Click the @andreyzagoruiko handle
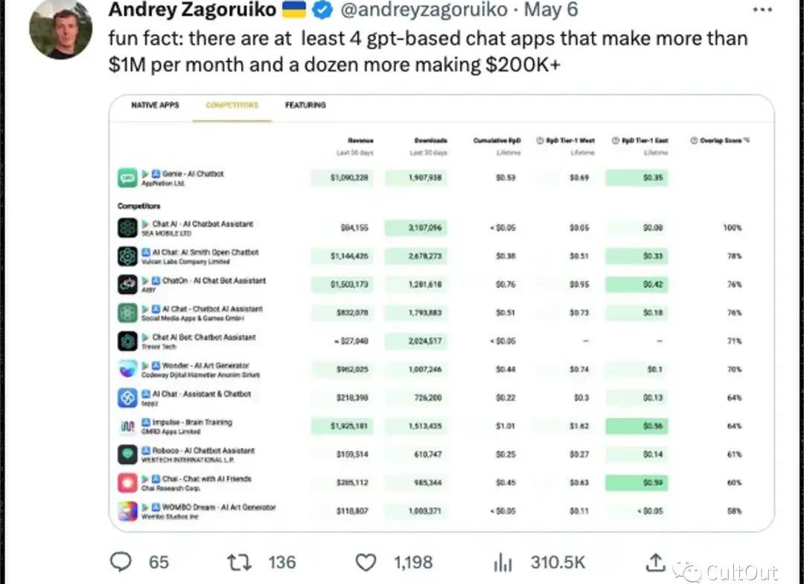Image resolution: width=804 pixels, height=584 pixels. pos(423,10)
